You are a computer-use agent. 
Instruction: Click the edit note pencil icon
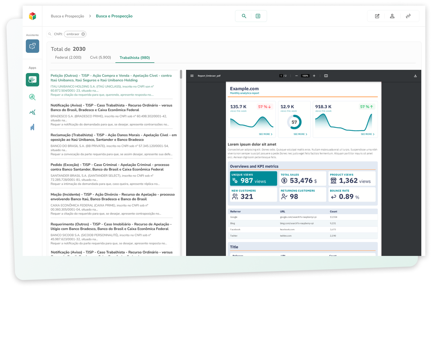click(x=377, y=16)
